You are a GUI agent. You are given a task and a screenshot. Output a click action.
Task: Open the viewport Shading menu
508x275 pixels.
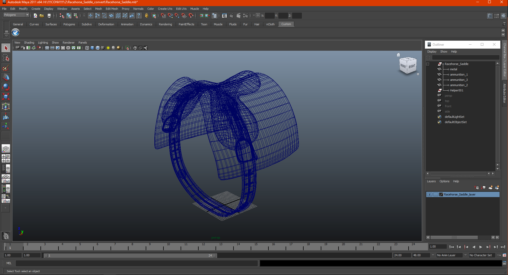[29, 43]
